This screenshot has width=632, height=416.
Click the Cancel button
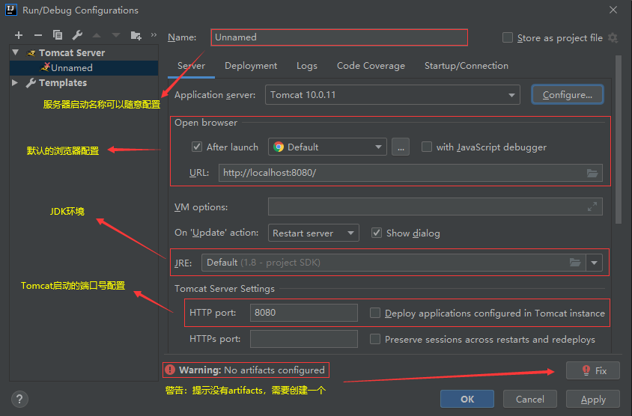coord(529,399)
